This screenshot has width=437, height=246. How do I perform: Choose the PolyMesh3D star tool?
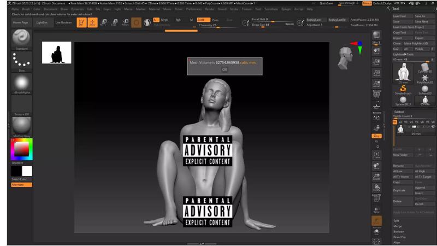pos(424,78)
